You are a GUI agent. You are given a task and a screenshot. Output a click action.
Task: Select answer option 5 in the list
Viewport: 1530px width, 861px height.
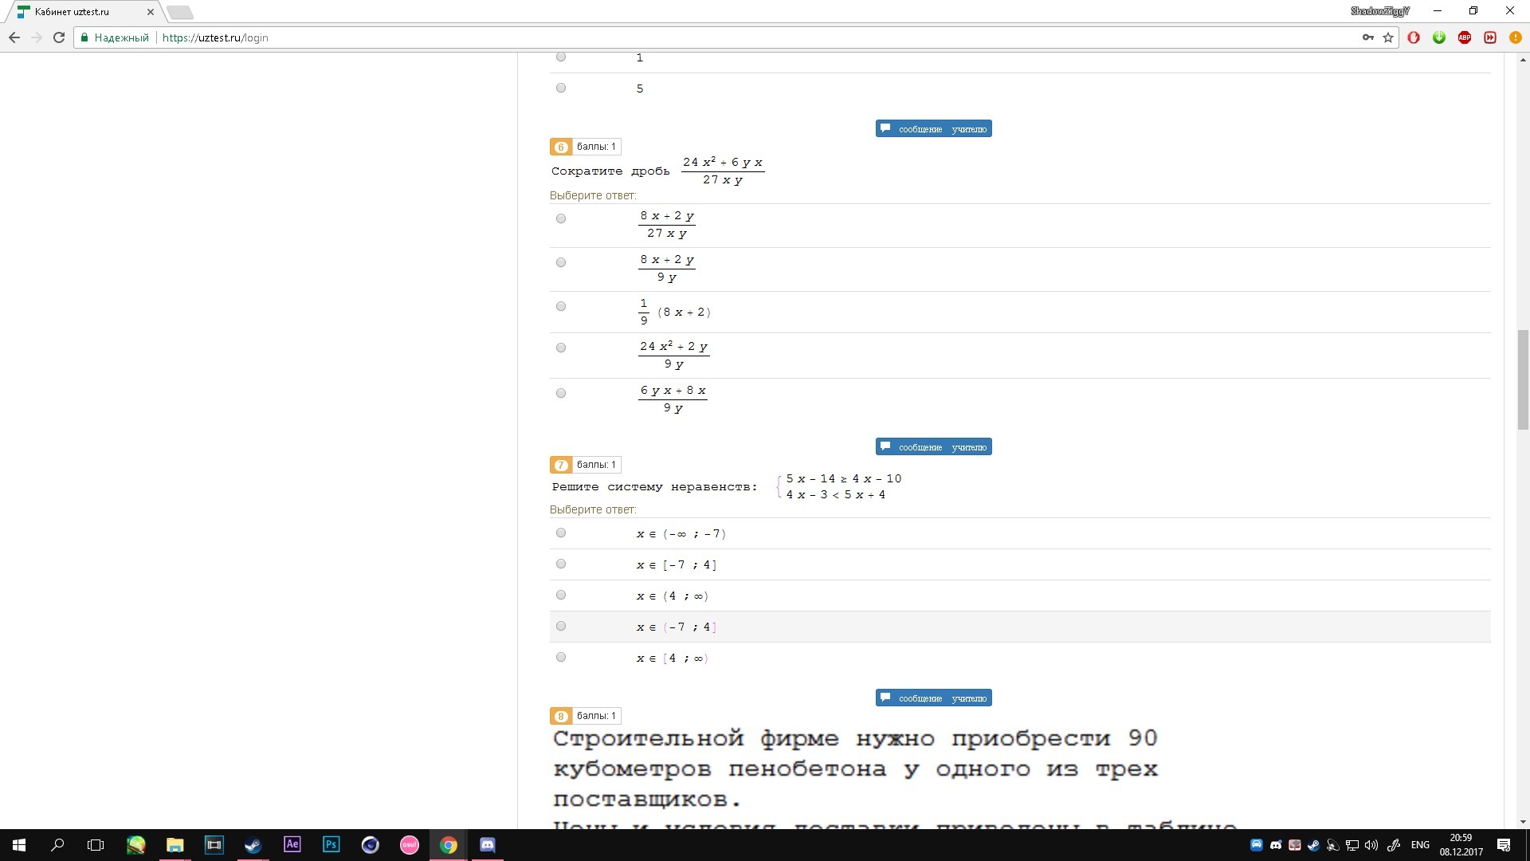[560, 88]
